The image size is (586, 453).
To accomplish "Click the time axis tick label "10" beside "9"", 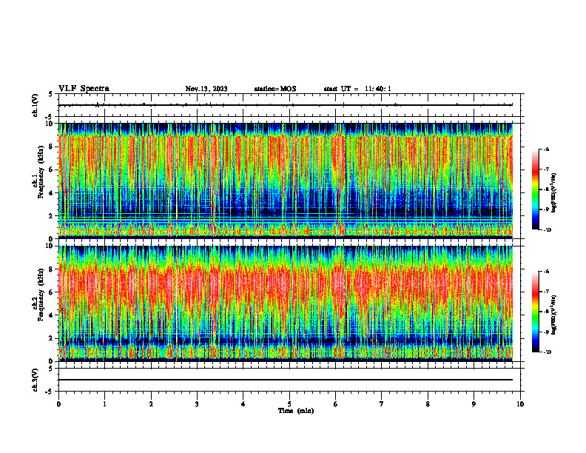I will [520, 404].
